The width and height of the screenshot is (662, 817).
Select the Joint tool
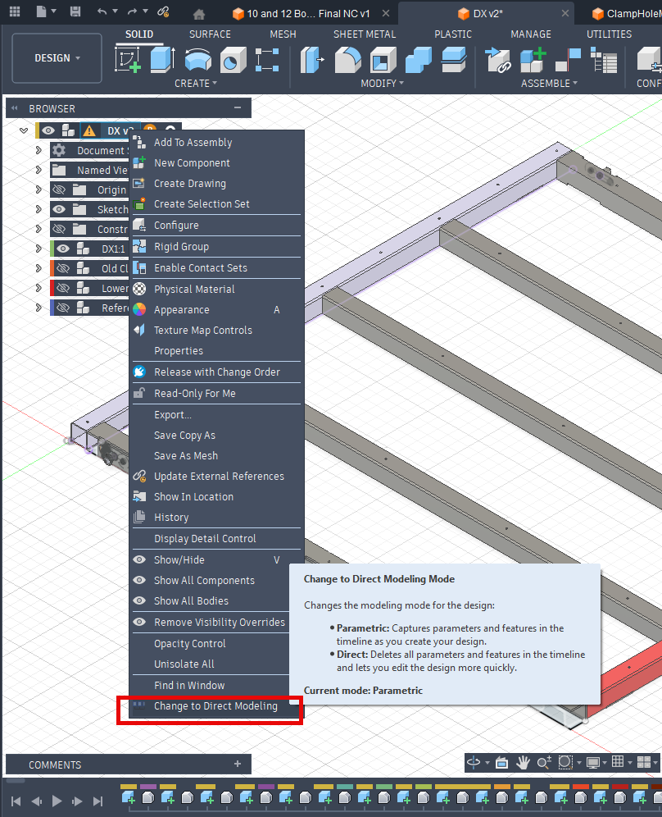click(568, 59)
